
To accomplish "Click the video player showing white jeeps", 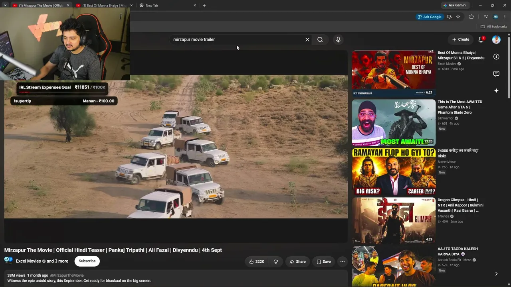I will click(x=176, y=147).
